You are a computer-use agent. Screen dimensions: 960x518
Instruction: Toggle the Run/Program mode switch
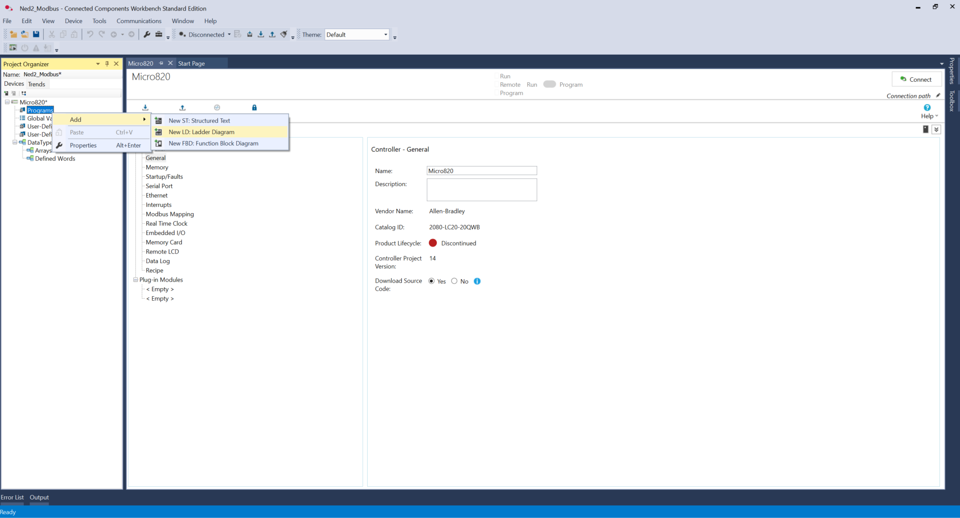coord(549,84)
